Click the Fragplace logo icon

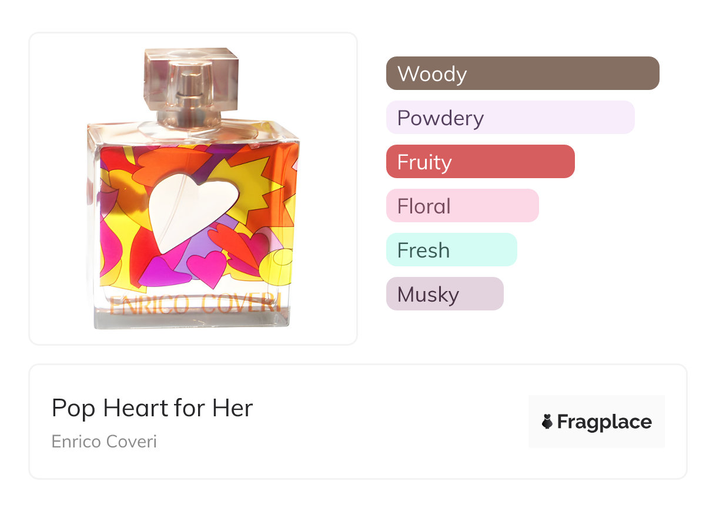pyautogui.click(x=547, y=422)
